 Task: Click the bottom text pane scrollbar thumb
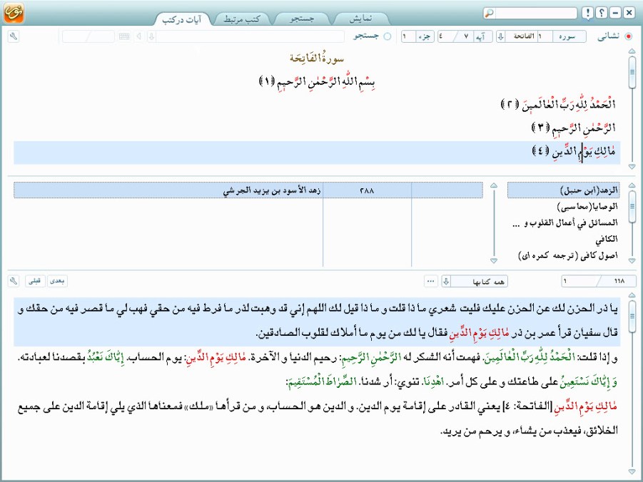tap(632, 317)
